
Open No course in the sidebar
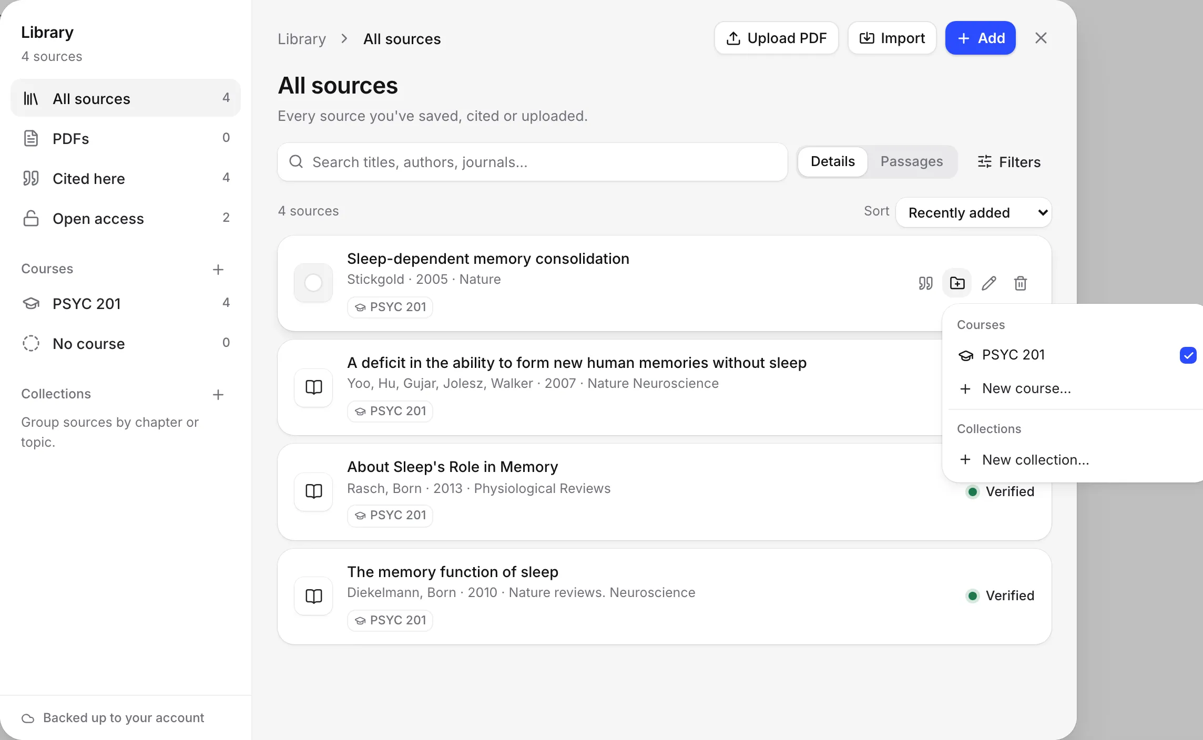tap(126, 343)
